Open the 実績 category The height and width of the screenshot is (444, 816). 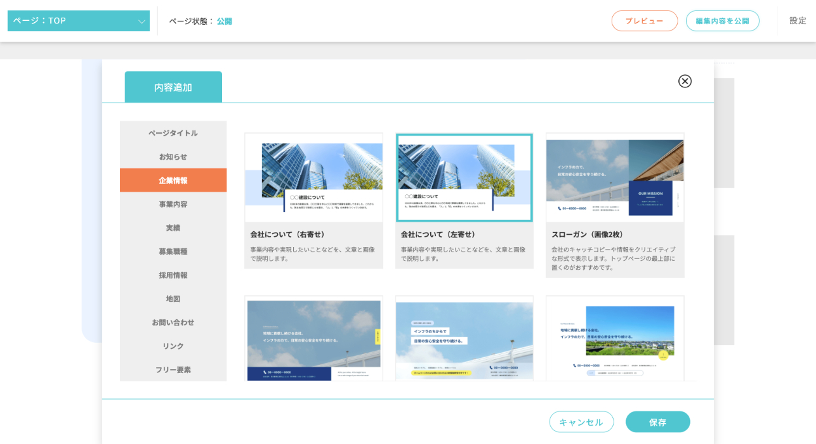[173, 228]
